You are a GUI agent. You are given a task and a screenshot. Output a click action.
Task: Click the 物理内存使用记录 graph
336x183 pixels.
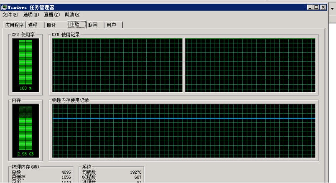tap(183, 131)
